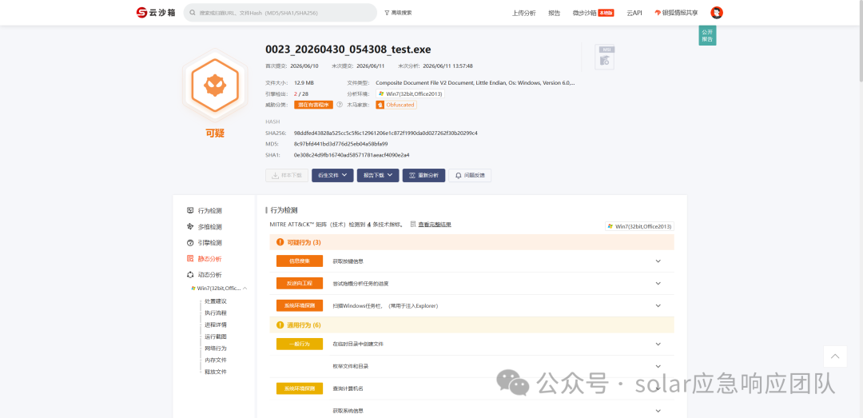Screen dimensions: 863x418
Task: Open 进程详情 in sidebar tree
Action: (x=216, y=324)
